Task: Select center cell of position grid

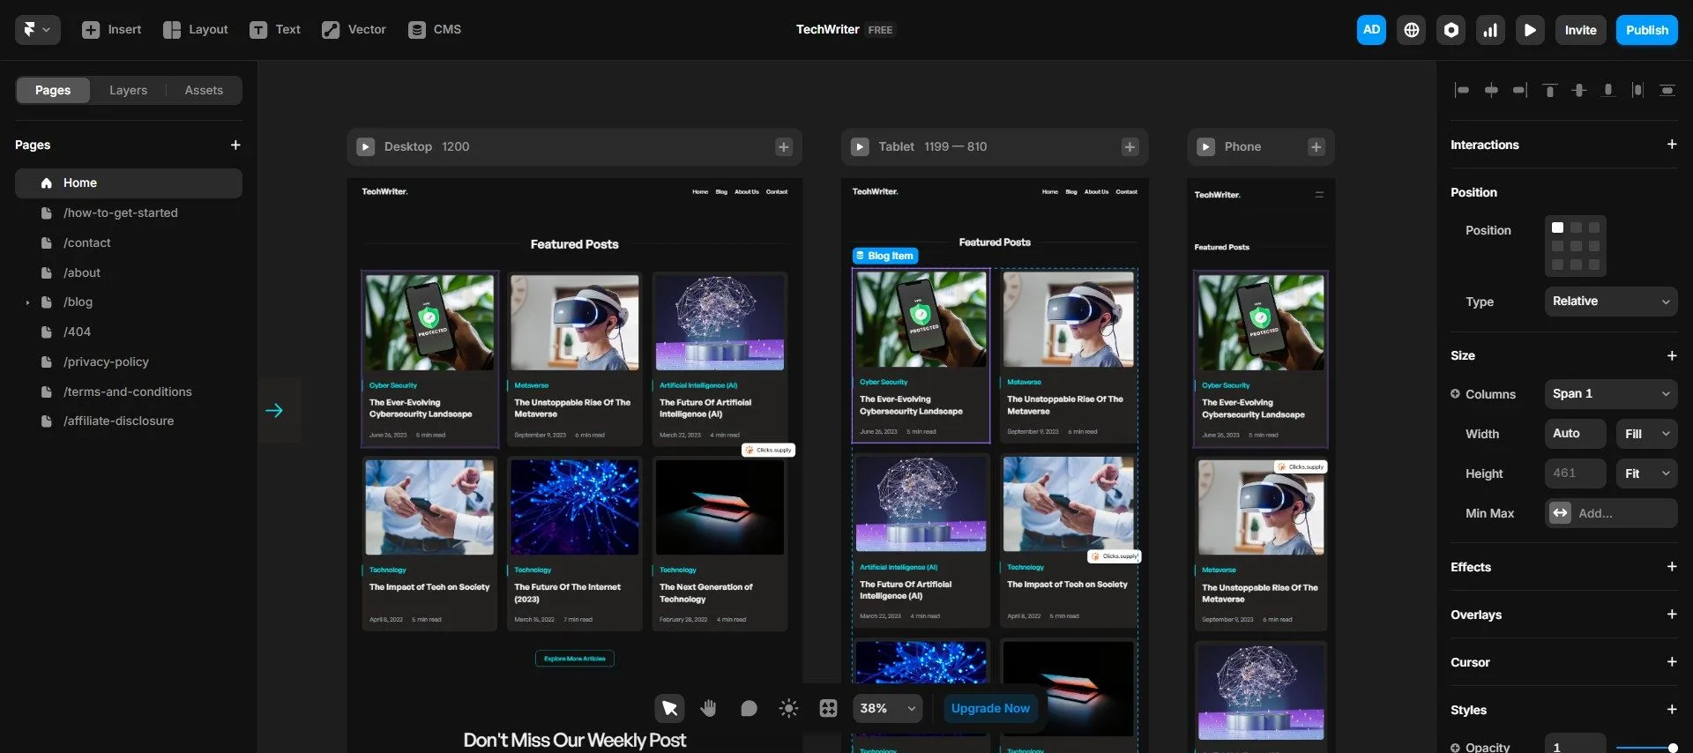Action: click(1576, 246)
